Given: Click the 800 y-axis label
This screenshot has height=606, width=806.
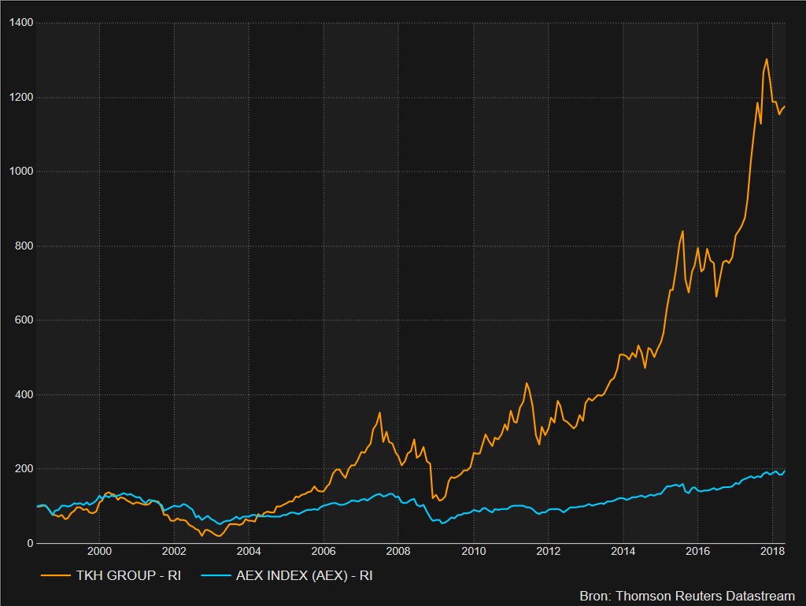Looking at the screenshot, I should (24, 246).
